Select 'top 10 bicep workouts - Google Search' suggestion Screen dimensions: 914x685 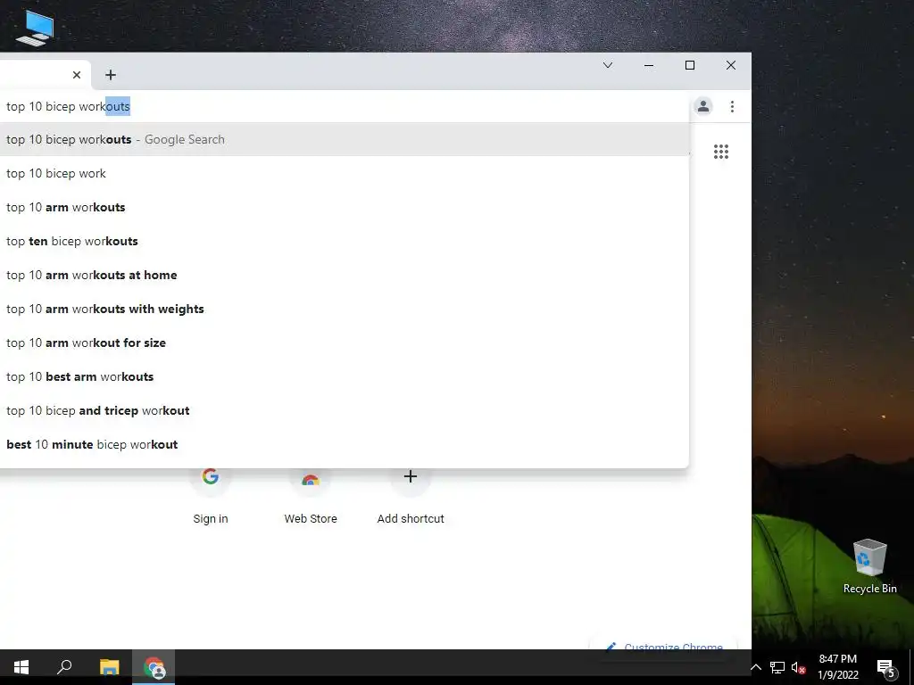(344, 139)
